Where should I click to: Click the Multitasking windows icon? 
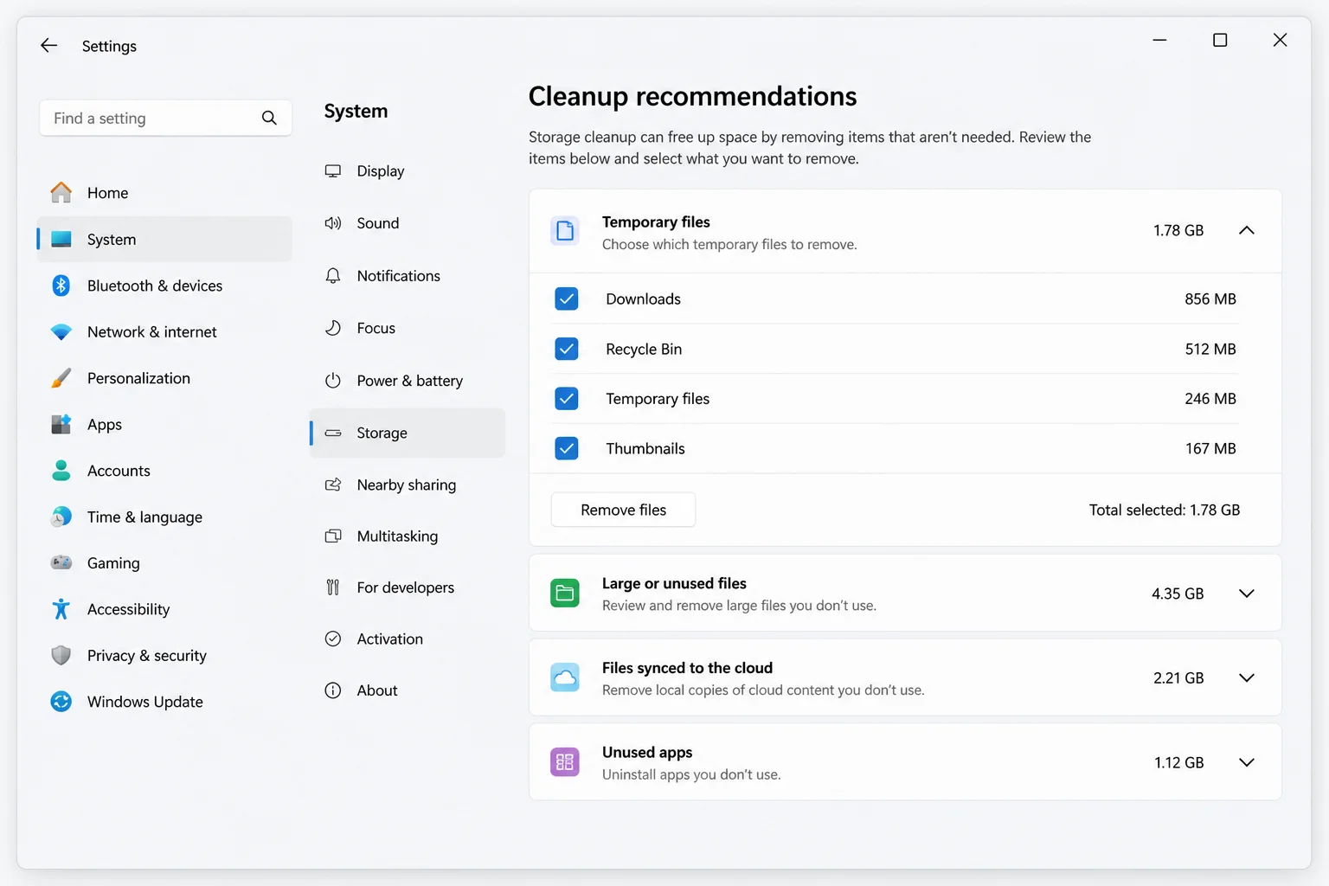click(x=333, y=536)
